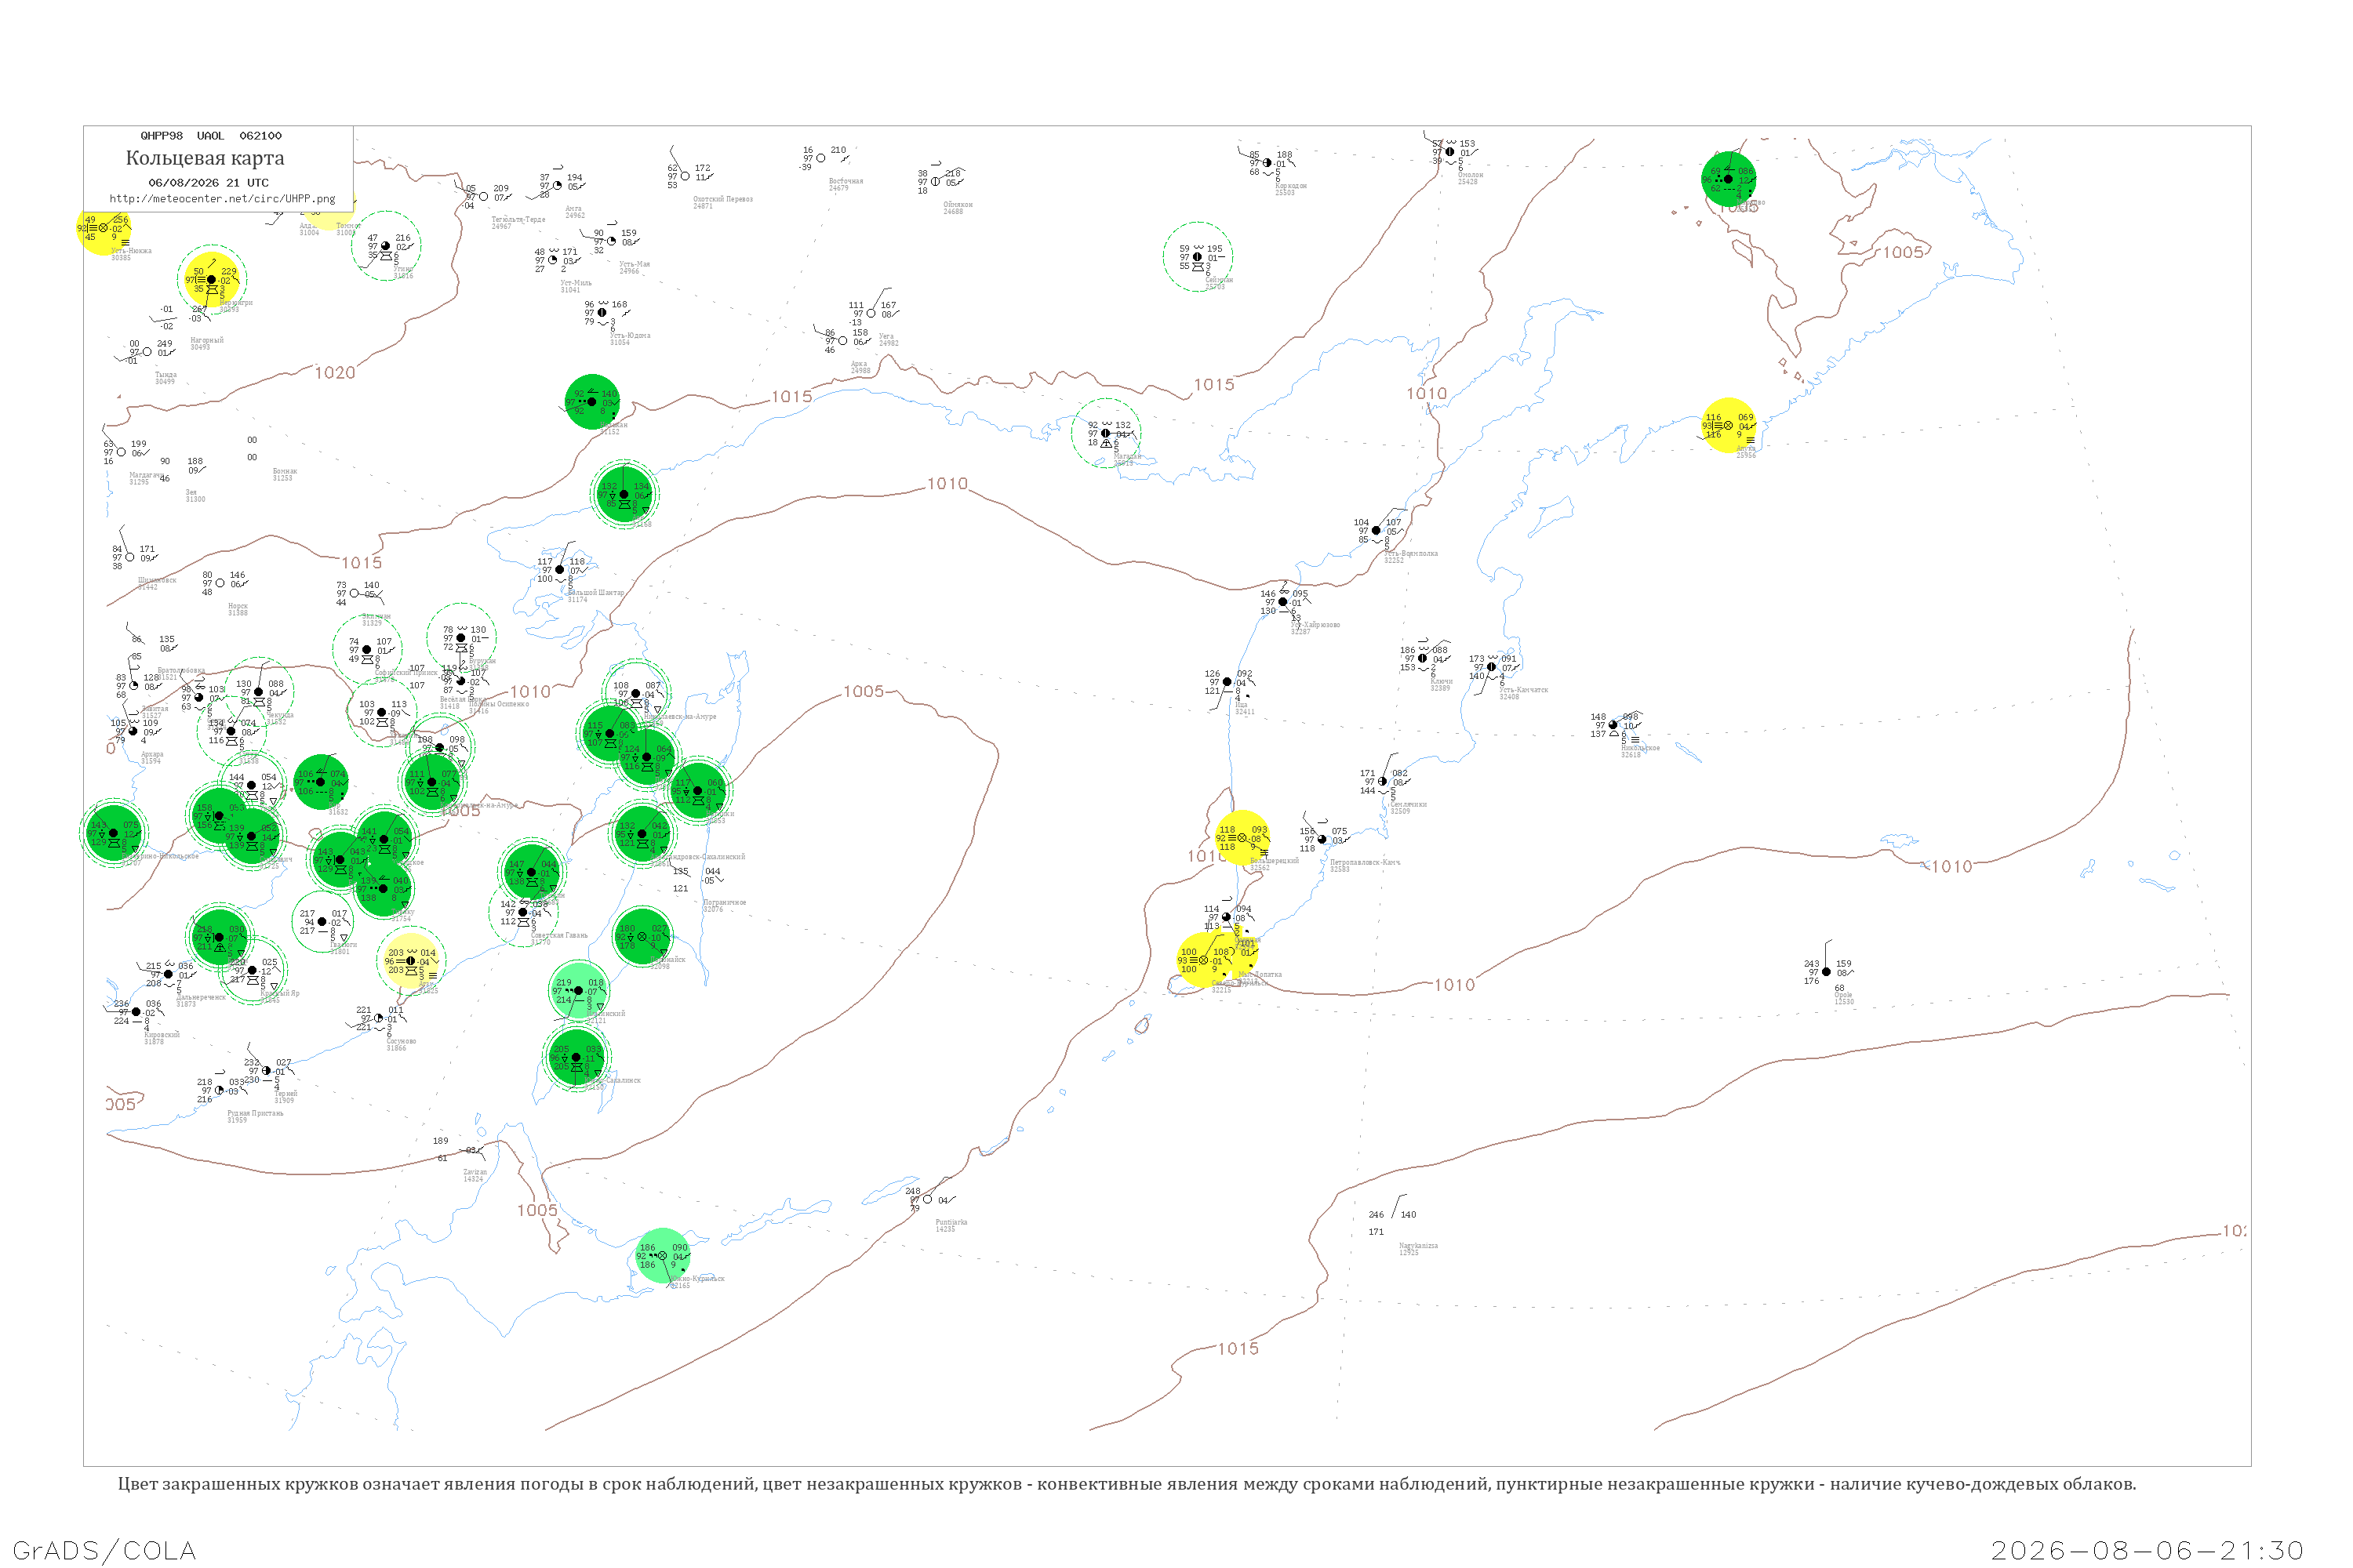
Task: Click the 'GrADS/COLA' label
Action: pos(104,1551)
